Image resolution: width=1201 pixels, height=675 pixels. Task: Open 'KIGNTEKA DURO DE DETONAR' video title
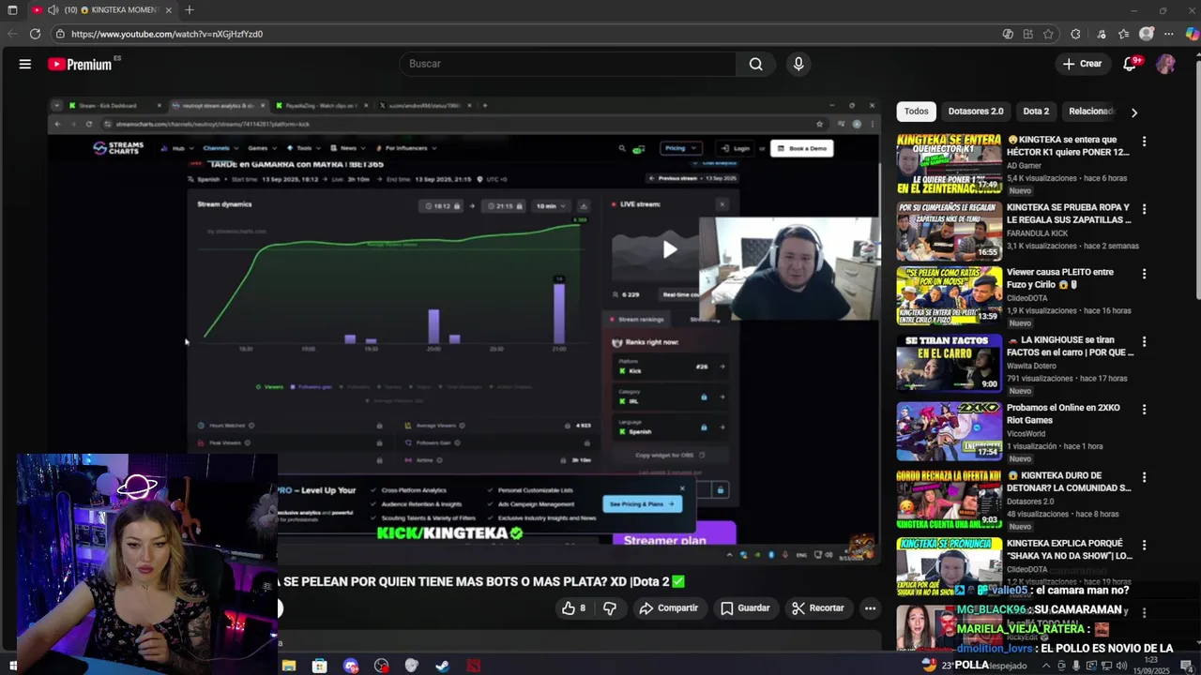[x=1069, y=482]
